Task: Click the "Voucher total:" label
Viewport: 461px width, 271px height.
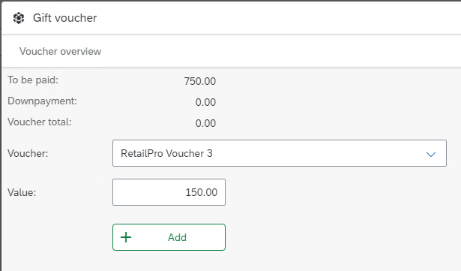Action: (x=40, y=122)
